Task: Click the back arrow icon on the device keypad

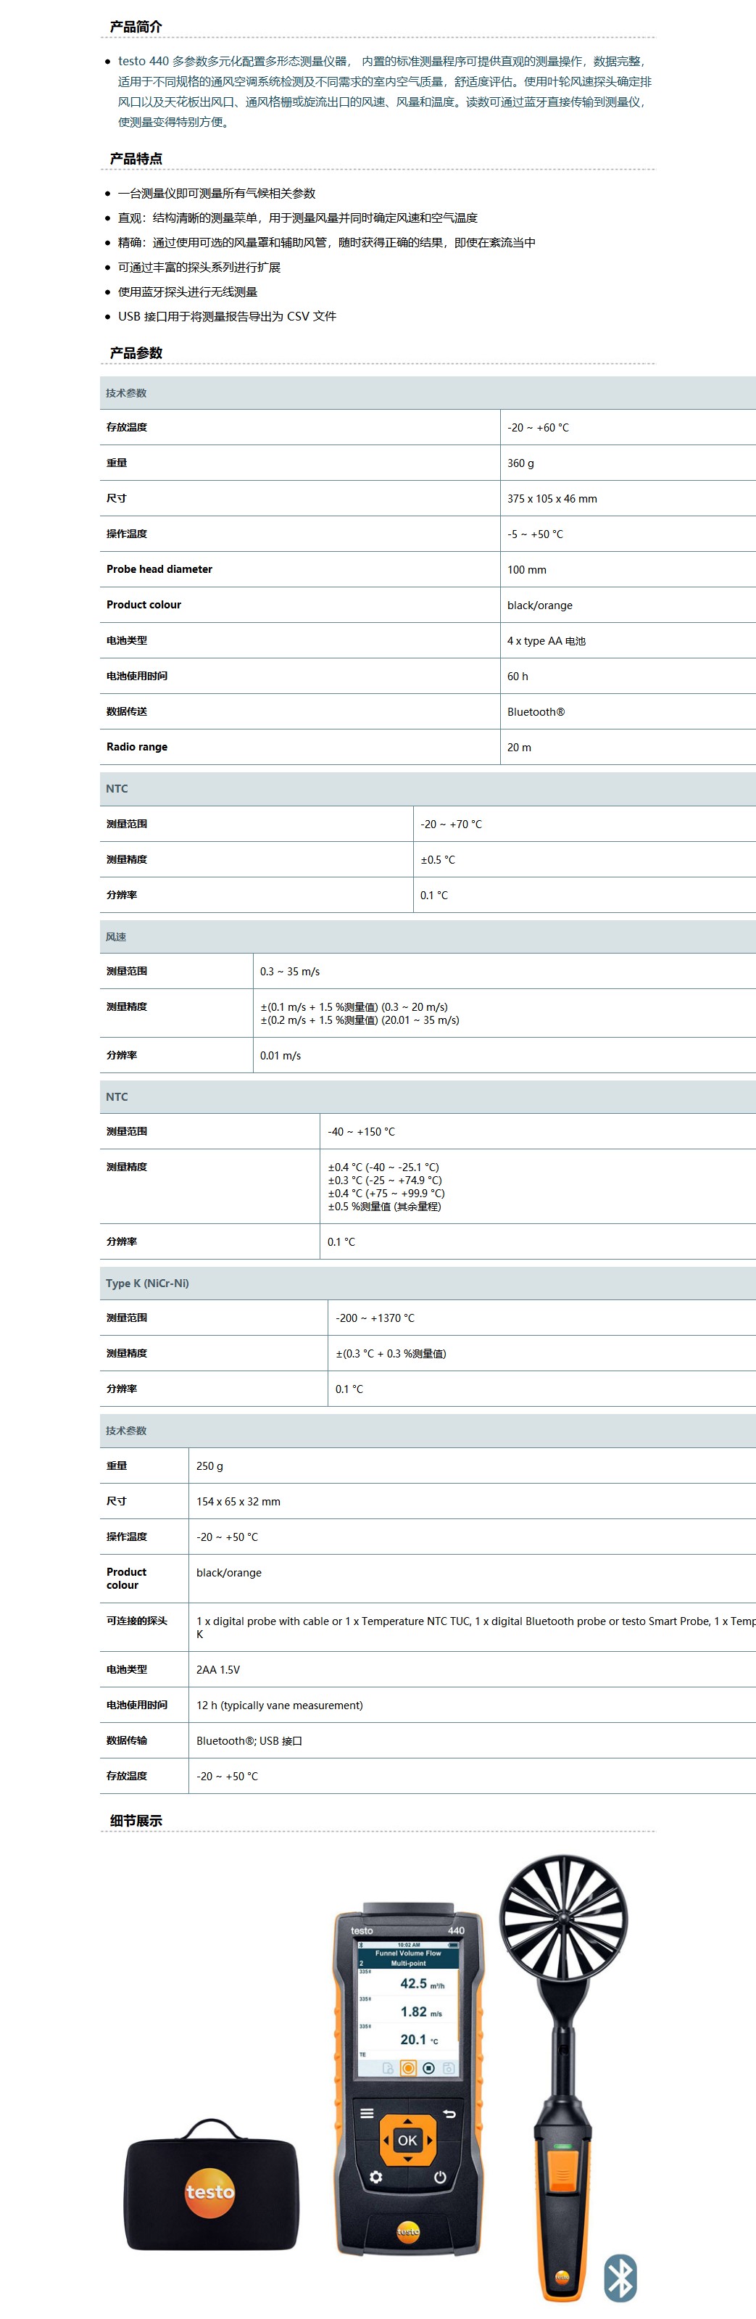Action: click(x=449, y=2113)
